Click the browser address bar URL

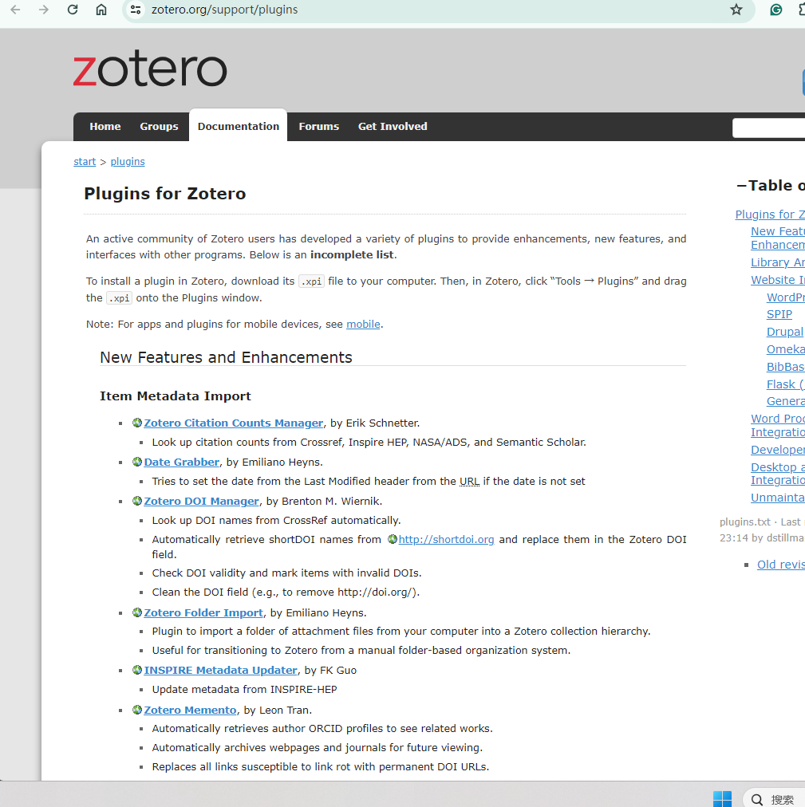click(224, 10)
